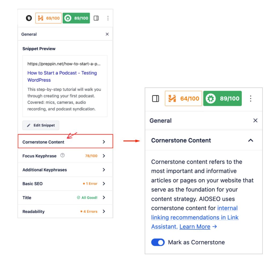
Task: Open the 64/100 orange score in right panel
Action: 183,98
